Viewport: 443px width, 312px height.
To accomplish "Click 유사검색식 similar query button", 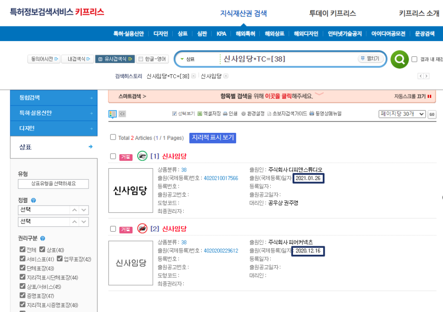I will point(115,59).
